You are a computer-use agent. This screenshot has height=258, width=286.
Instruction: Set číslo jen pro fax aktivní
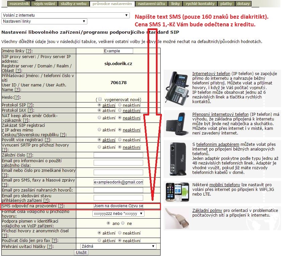point(99,241)
